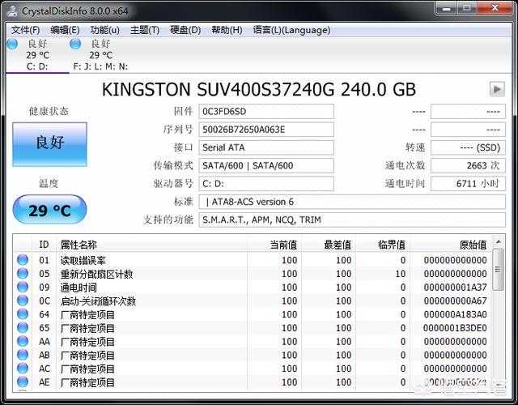Open the 文件(F) menu
Screen dimensions: 518x405
pos(25,30)
